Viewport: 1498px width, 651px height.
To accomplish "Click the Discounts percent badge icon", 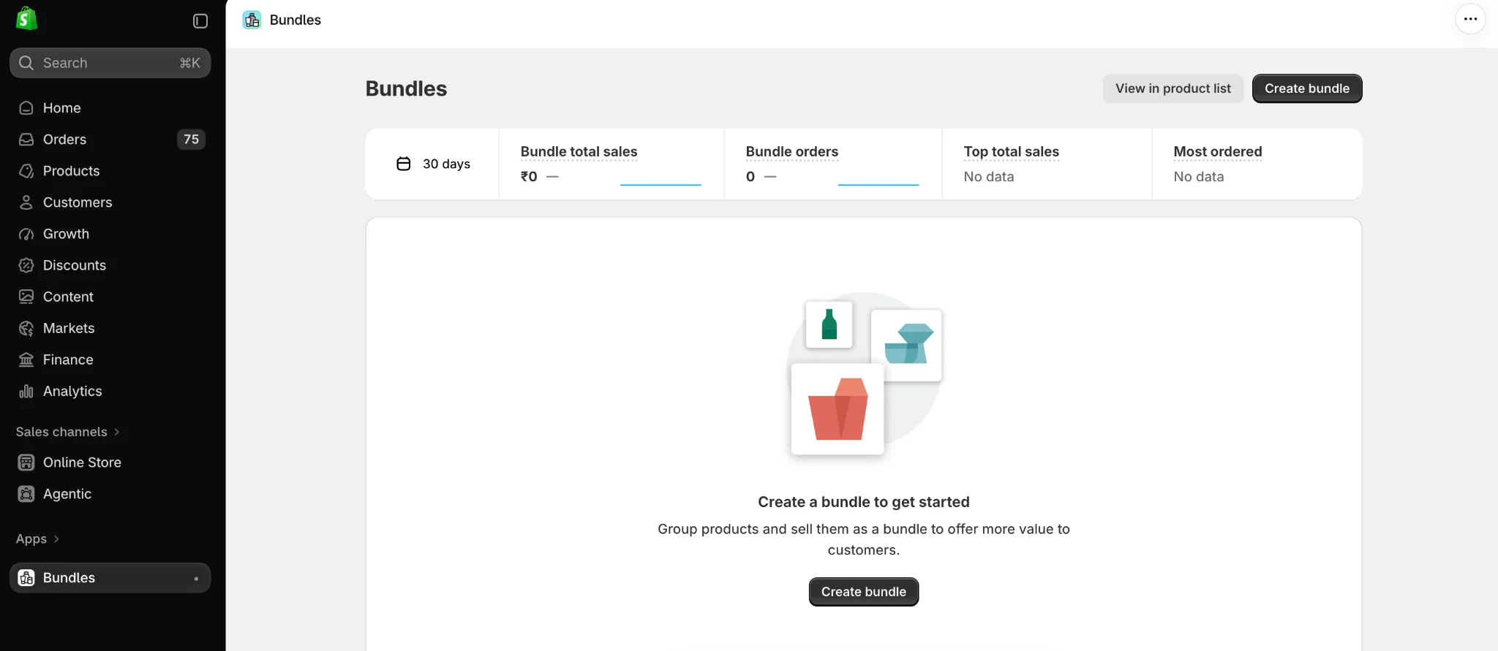I will pyautogui.click(x=26, y=265).
